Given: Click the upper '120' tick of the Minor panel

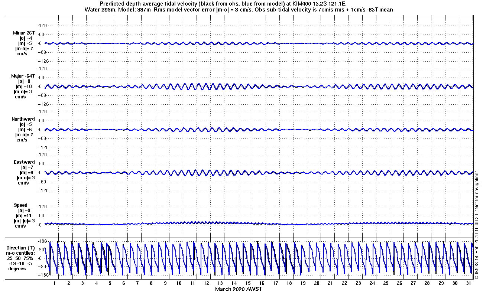Looking at the screenshot, I should click(x=43, y=26).
